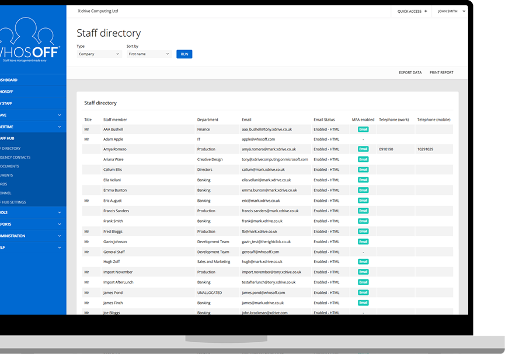505x354 pixels.
Task: Click email tony@xdrivecomputing.onmicrosoft.com
Action: point(275,160)
